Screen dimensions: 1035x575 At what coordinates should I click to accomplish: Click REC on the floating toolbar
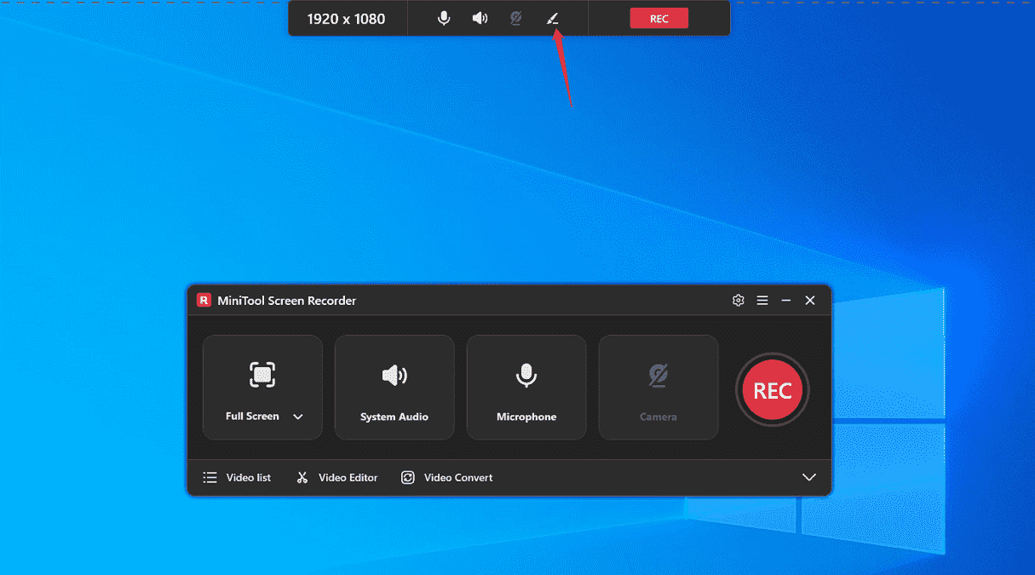(x=658, y=17)
